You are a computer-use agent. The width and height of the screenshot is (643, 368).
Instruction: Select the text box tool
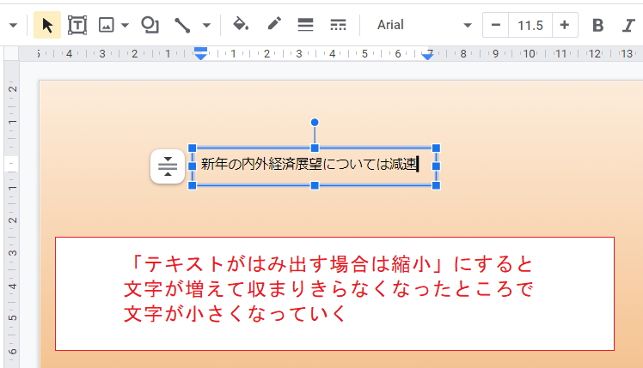pos(77,25)
